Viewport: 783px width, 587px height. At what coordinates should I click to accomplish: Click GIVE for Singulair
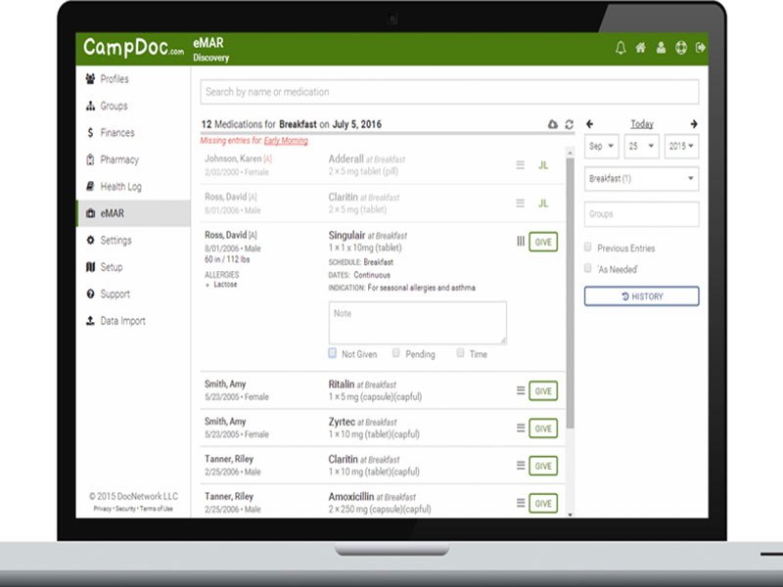[543, 242]
